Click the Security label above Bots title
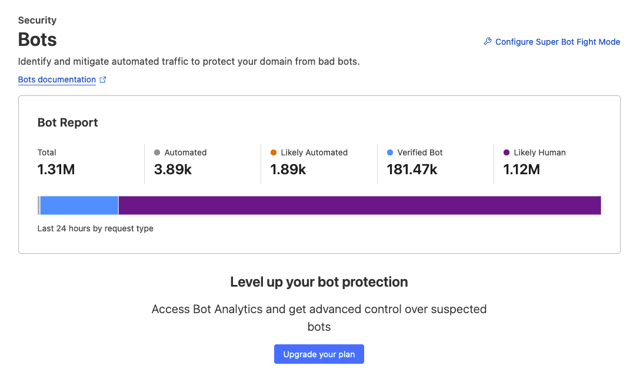Screen dimensions: 633x382 (x=37, y=20)
